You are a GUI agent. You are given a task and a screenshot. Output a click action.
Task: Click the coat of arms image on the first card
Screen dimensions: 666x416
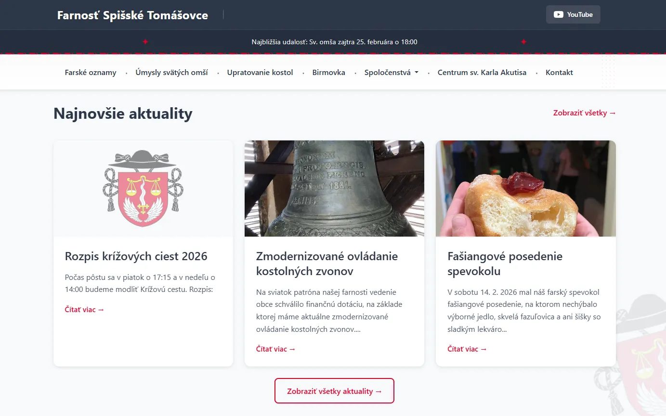pos(143,188)
